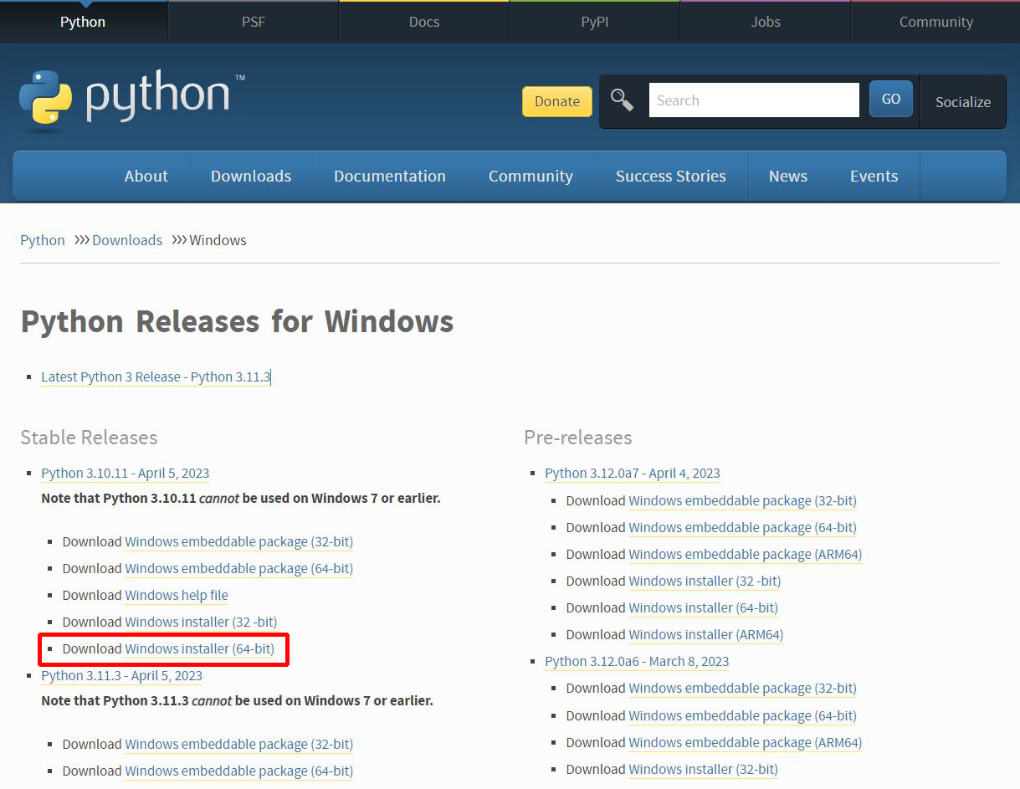Open the Python 3.12.0a7 pre-release link
This screenshot has width=1020, height=789.
[632, 474]
